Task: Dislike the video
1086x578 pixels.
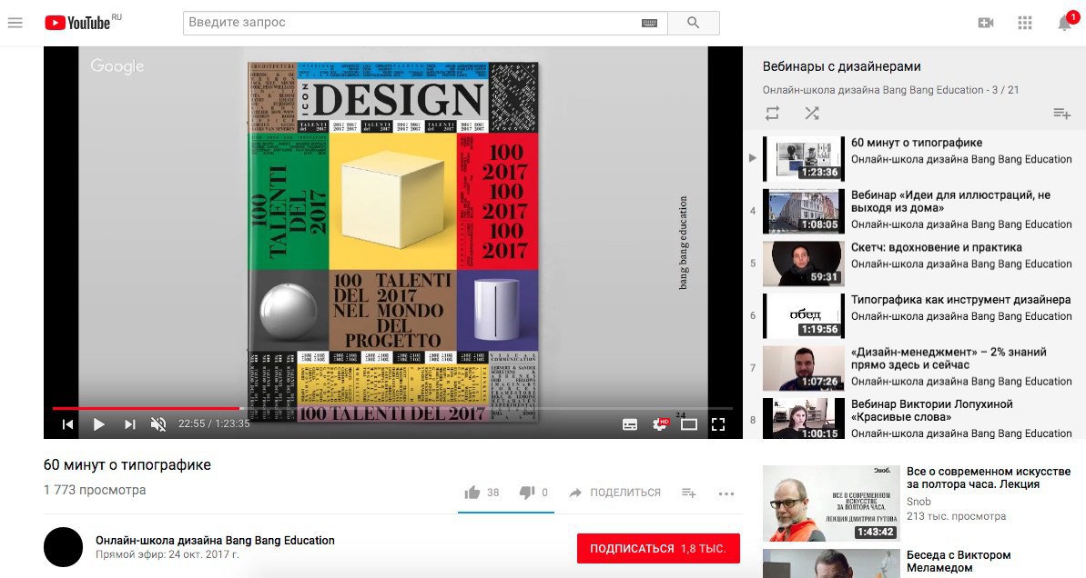Action: tap(533, 493)
